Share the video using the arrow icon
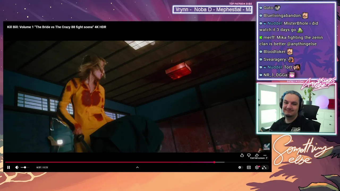Screen dimensions: 340x191 [x=257, y=155]
